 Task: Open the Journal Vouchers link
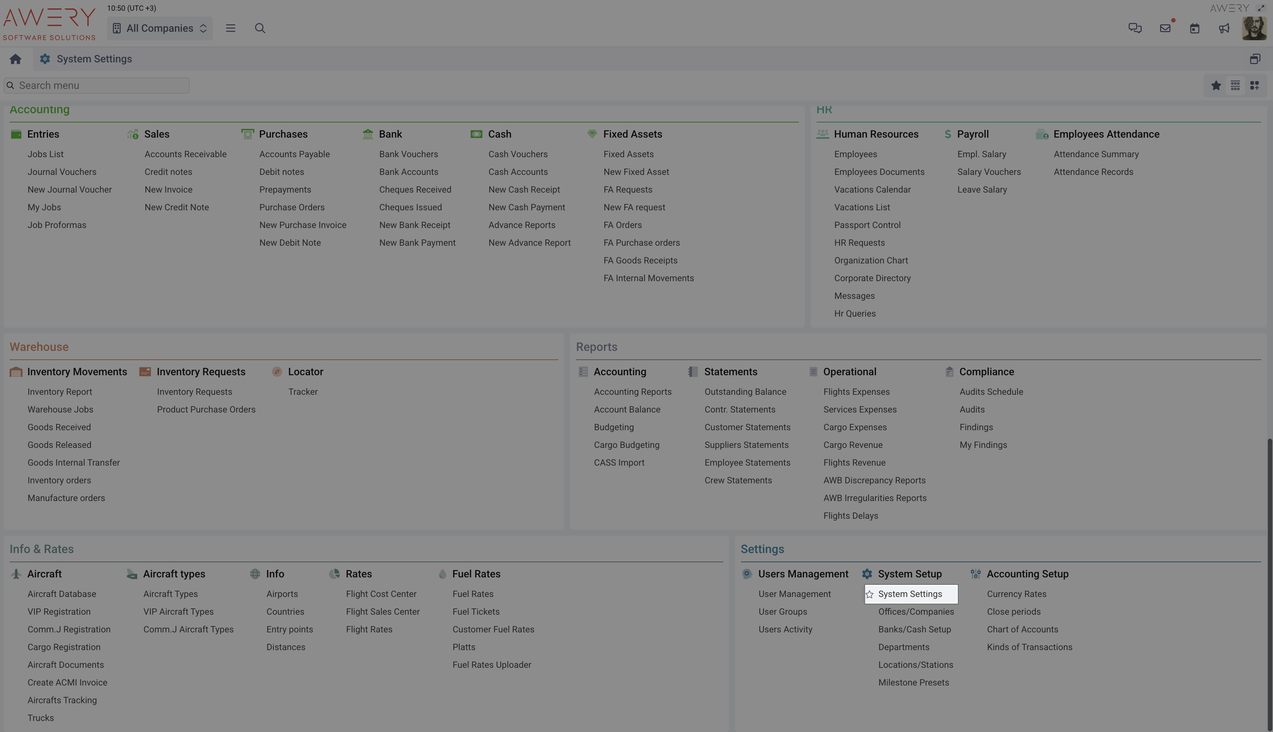(x=62, y=172)
